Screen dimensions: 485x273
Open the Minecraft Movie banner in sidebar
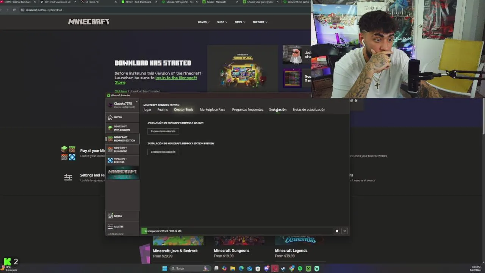tap(122, 173)
